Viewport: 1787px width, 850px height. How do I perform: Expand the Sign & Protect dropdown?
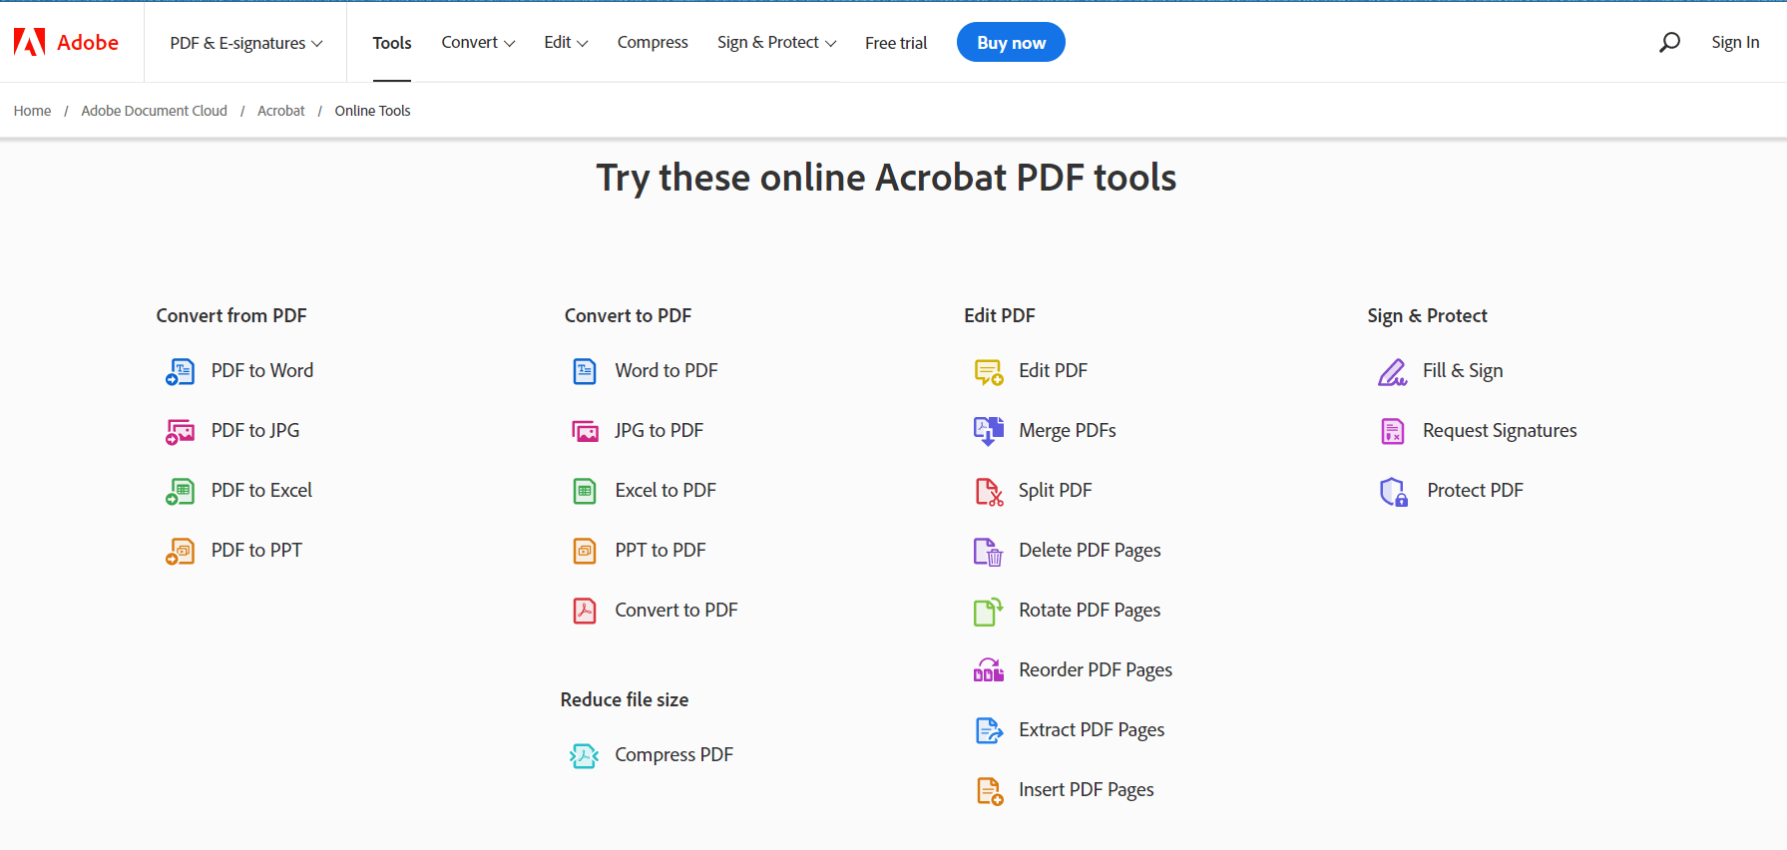pos(776,42)
